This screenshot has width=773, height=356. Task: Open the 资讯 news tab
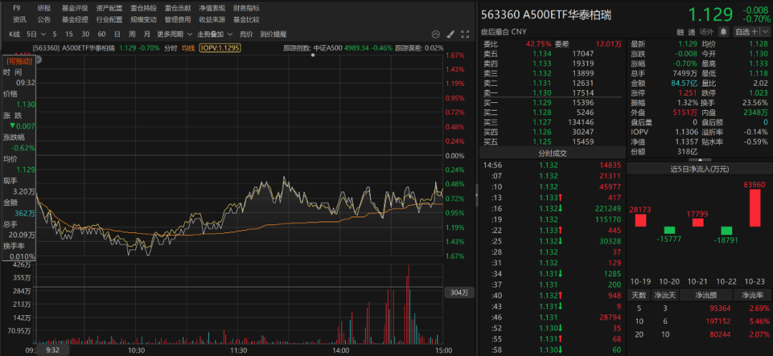coord(19,20)
